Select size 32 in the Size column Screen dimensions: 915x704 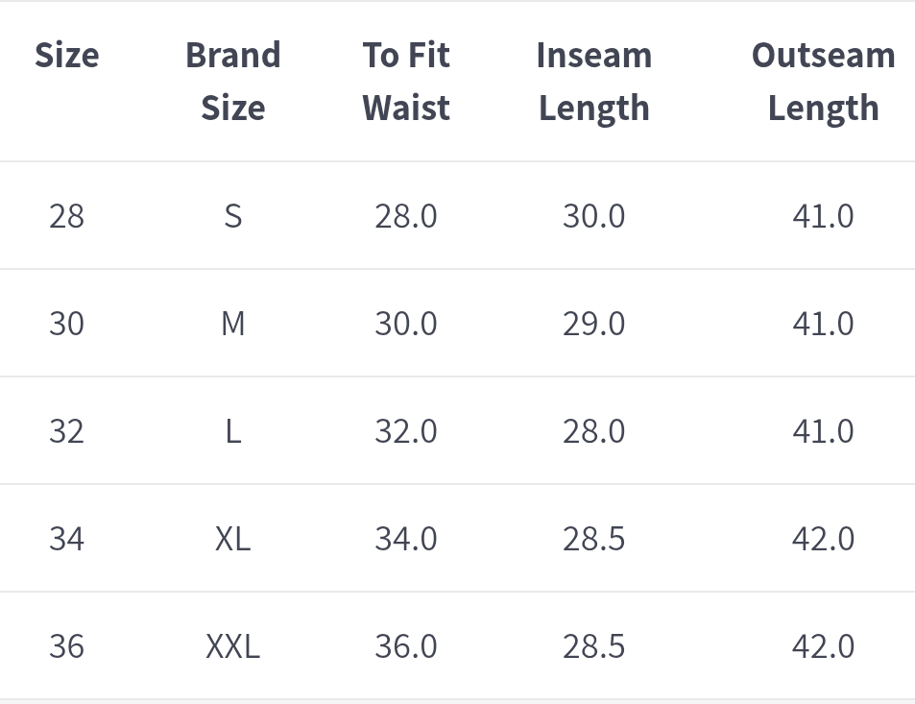[66, 431]
